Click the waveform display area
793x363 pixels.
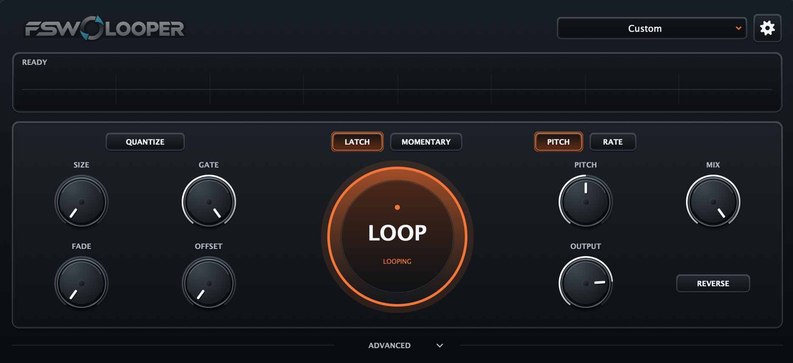(x=397, y=82)
